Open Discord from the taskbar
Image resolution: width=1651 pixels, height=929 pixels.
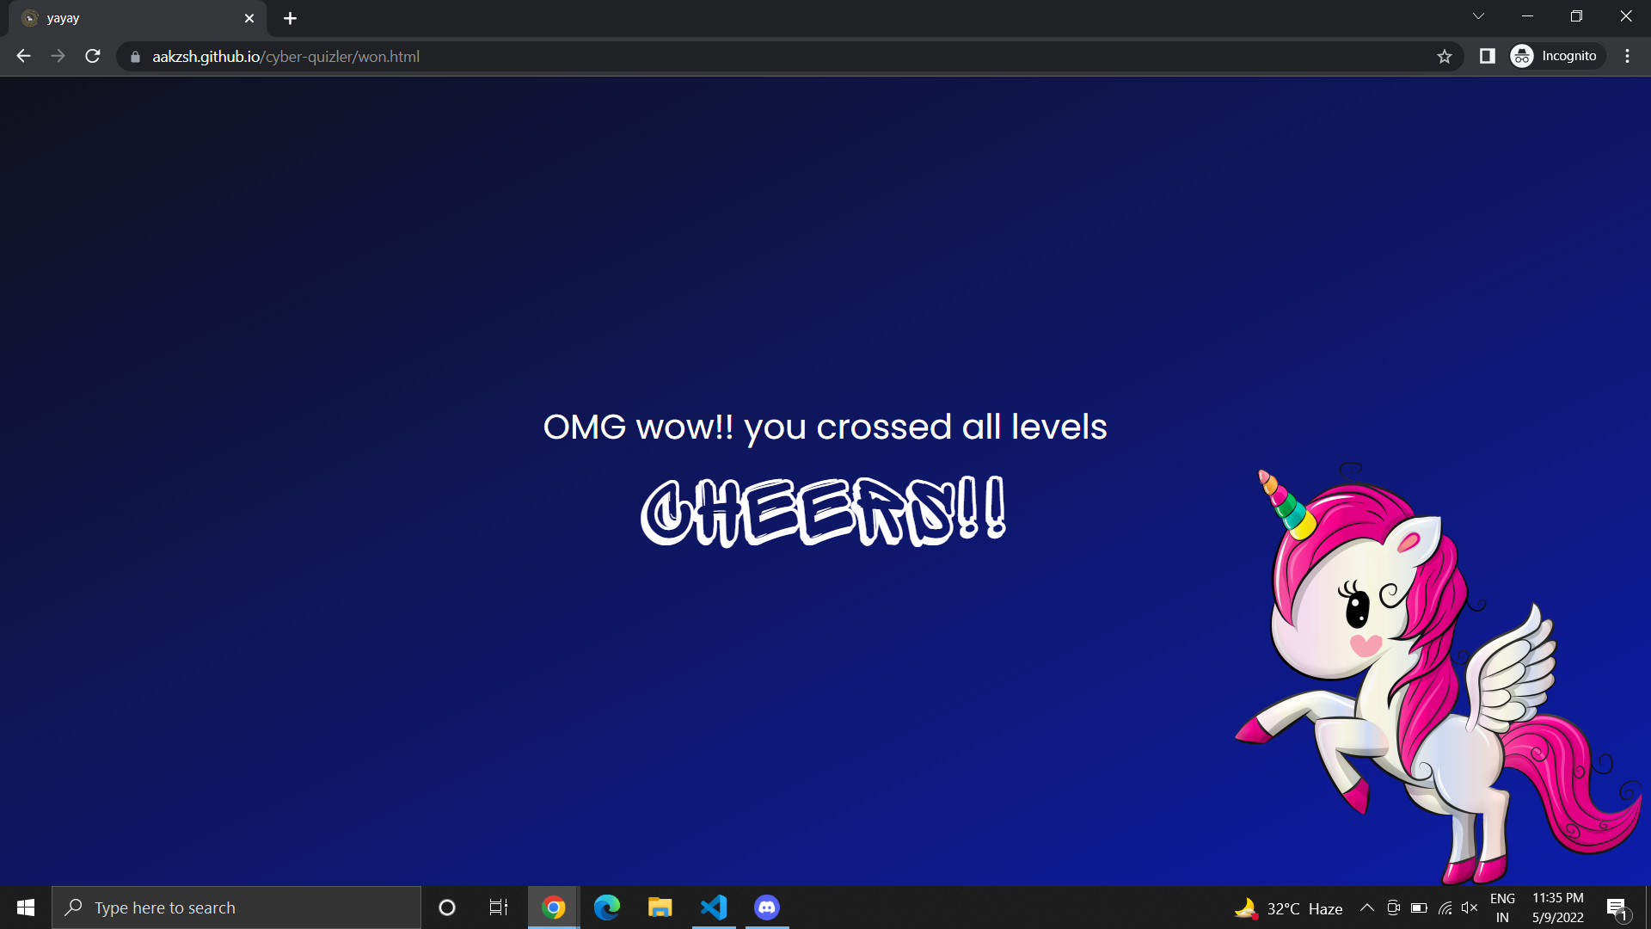pyautogui.click(x=767, y=907)
